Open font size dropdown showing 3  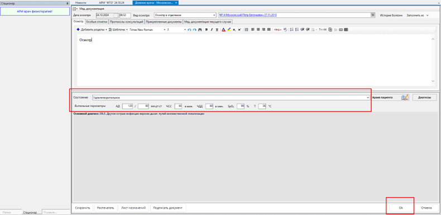pyautogui.click(x=185, y=30)
